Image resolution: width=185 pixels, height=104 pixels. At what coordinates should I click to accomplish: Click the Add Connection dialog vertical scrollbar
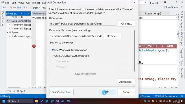(x=135, y=51)
